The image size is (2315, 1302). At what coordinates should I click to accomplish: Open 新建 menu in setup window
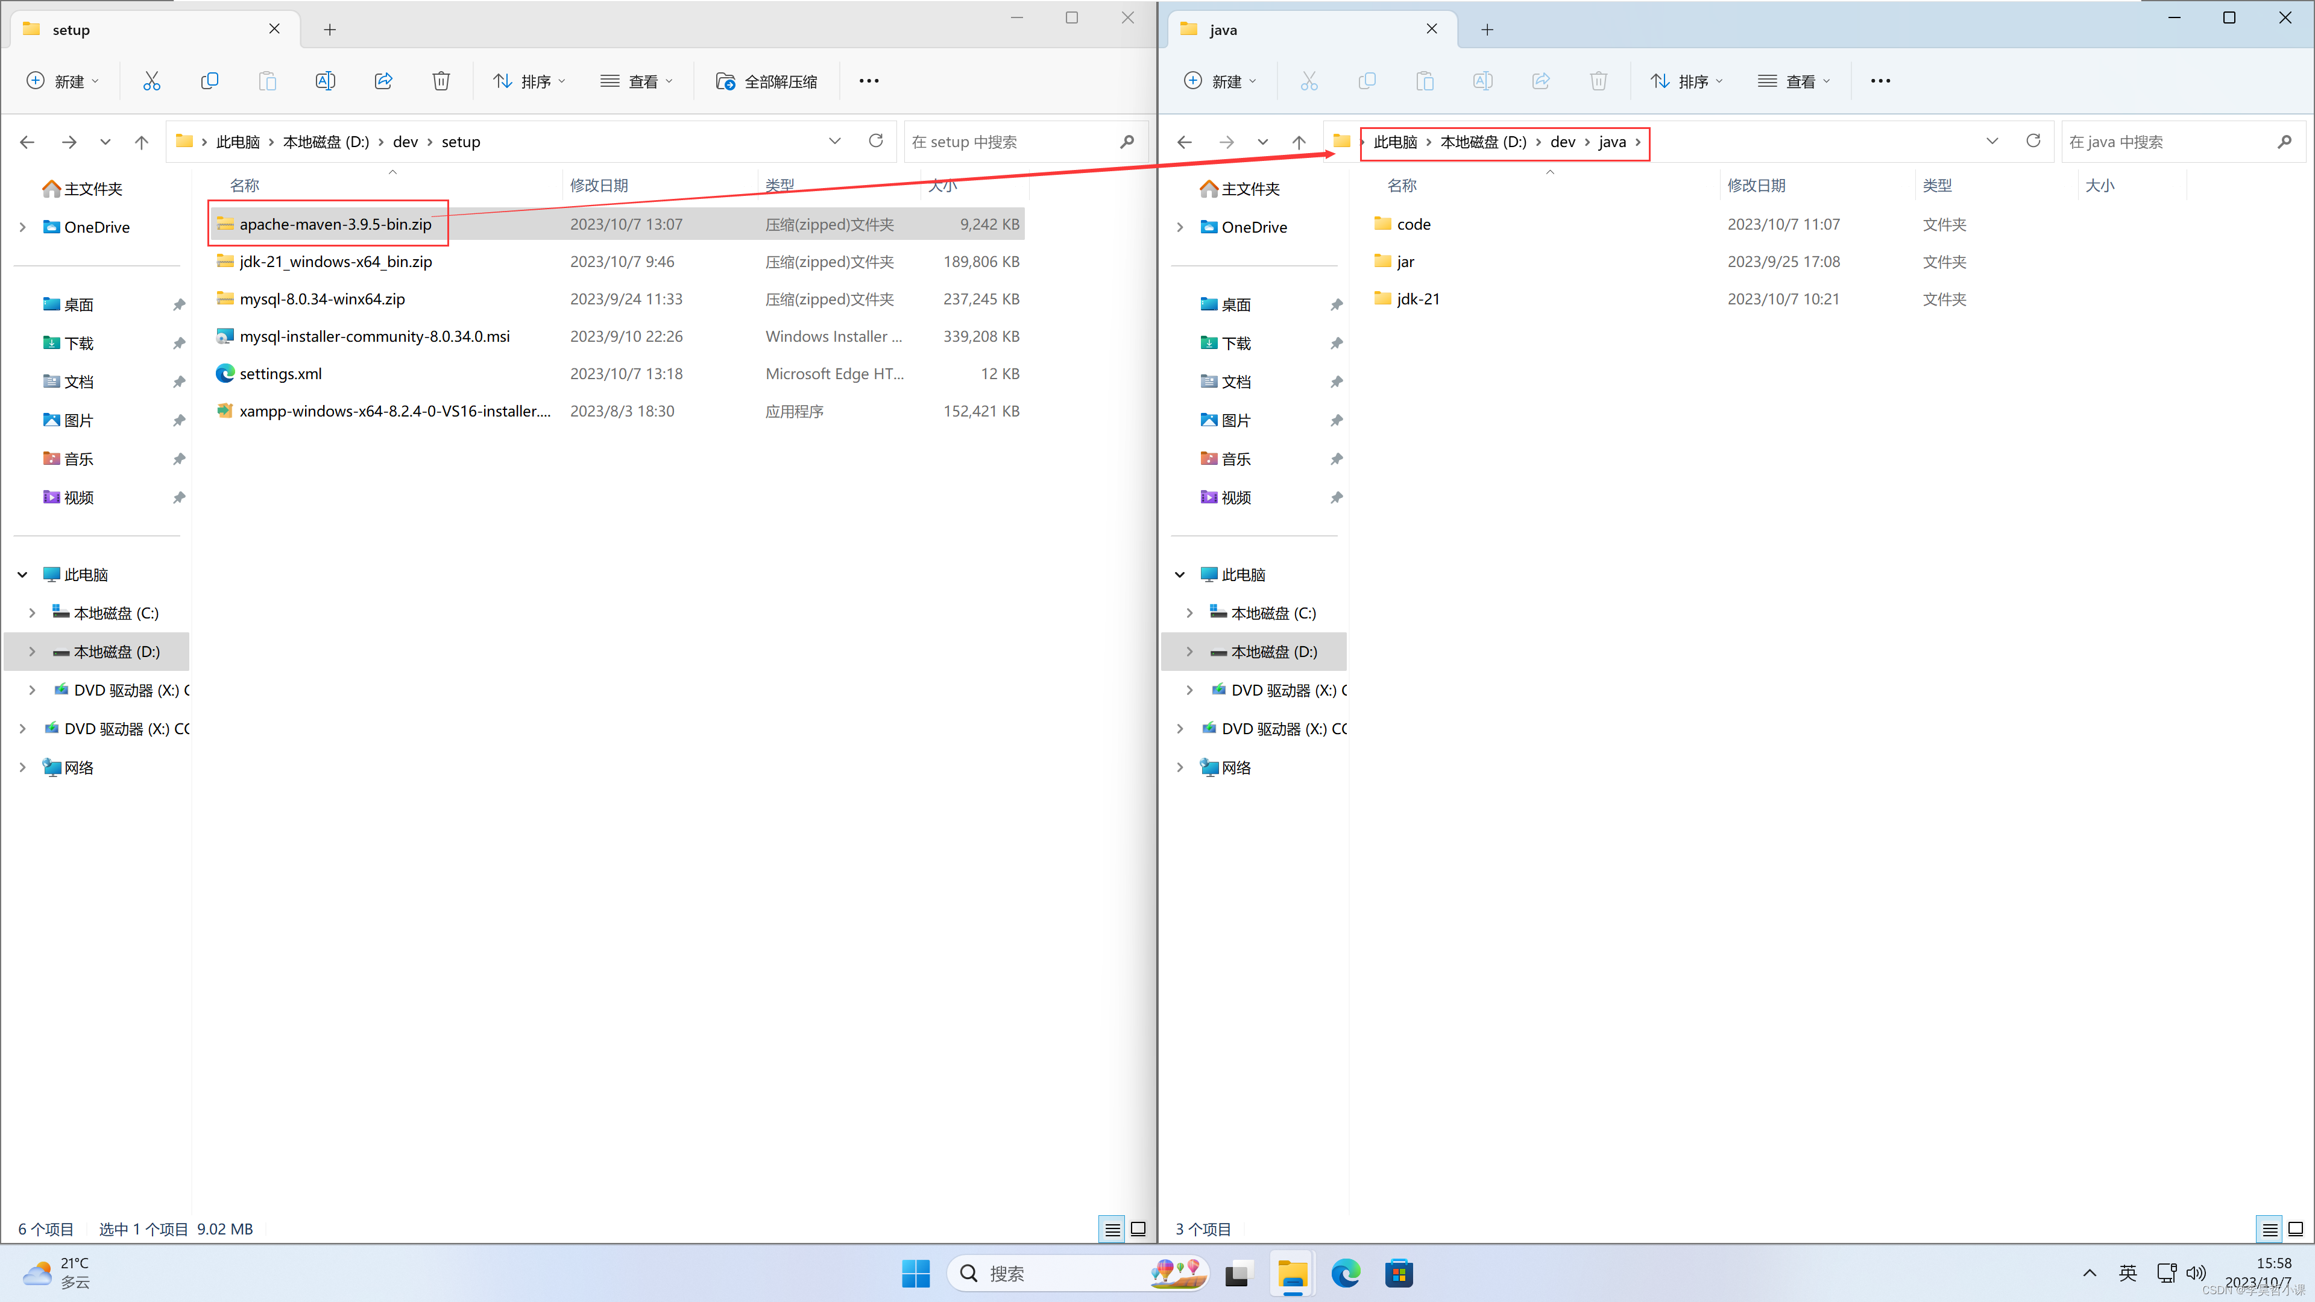63,81
